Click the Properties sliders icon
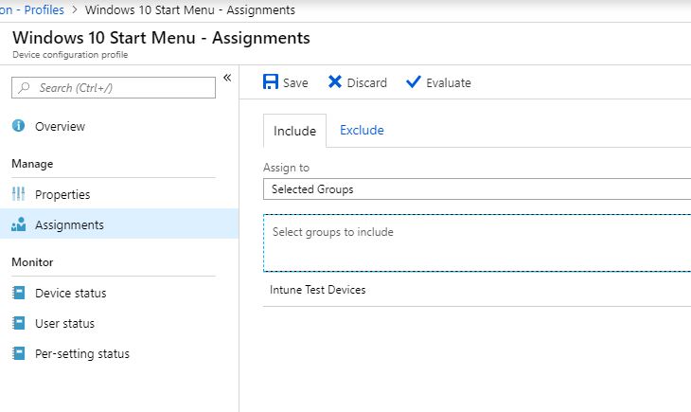 18,194
